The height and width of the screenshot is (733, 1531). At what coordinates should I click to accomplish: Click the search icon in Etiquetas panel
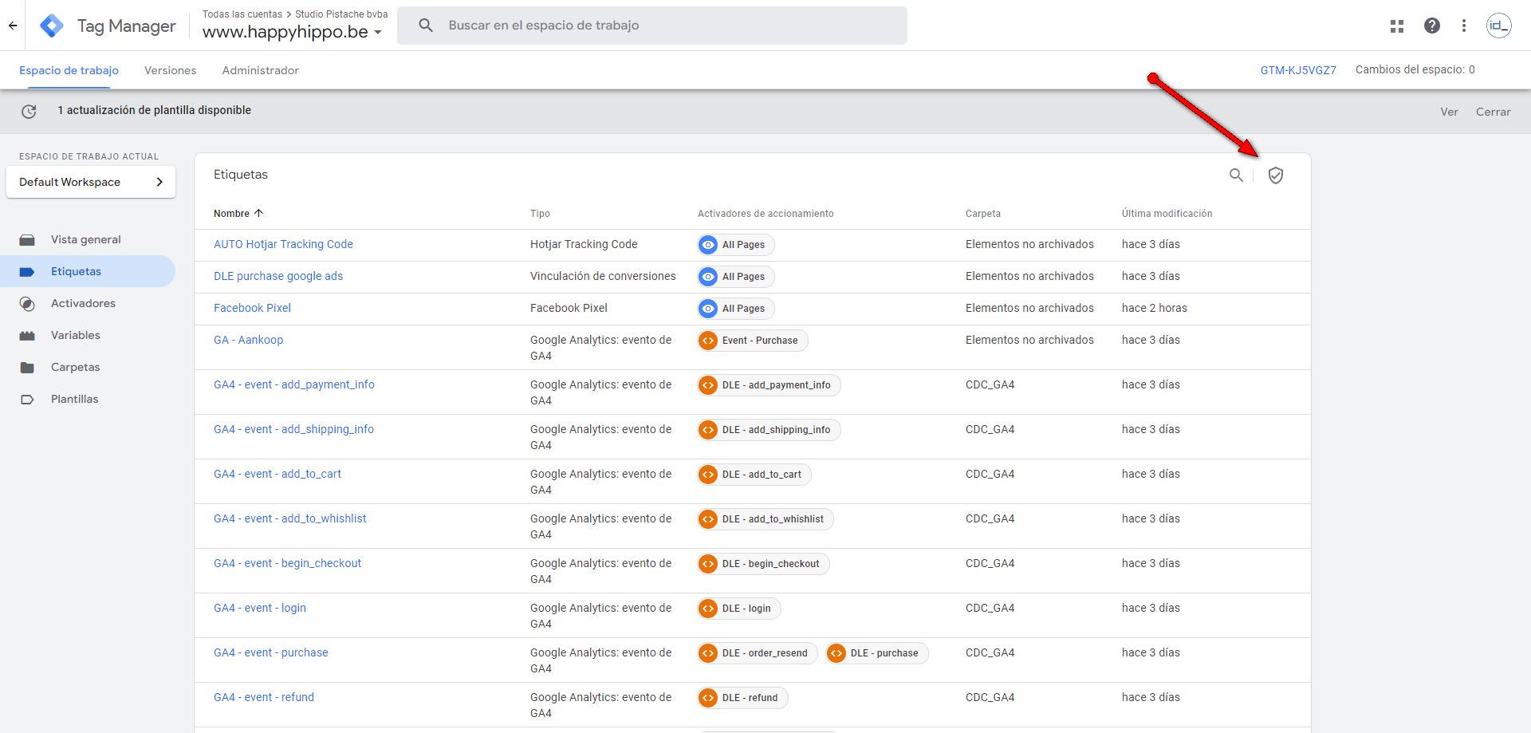(x=1235, y=175)
